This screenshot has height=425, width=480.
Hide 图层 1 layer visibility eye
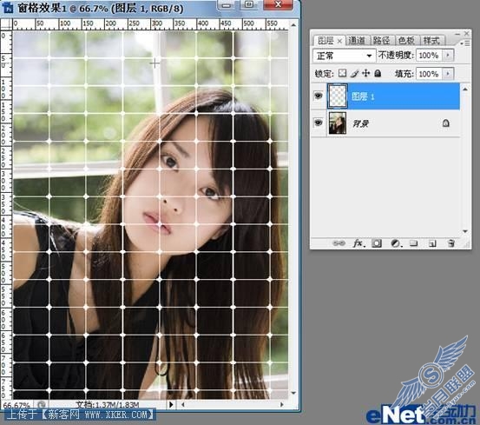319,96
